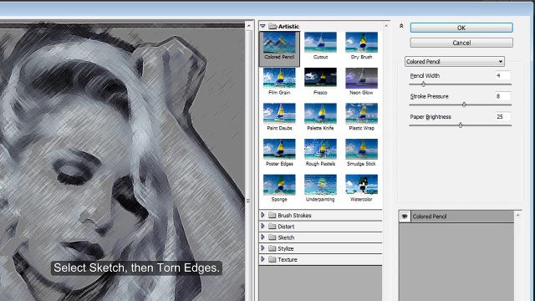This screenshot has height=301, width=535.
Task: Click the Paper Brightness value field
Action: 503,117
